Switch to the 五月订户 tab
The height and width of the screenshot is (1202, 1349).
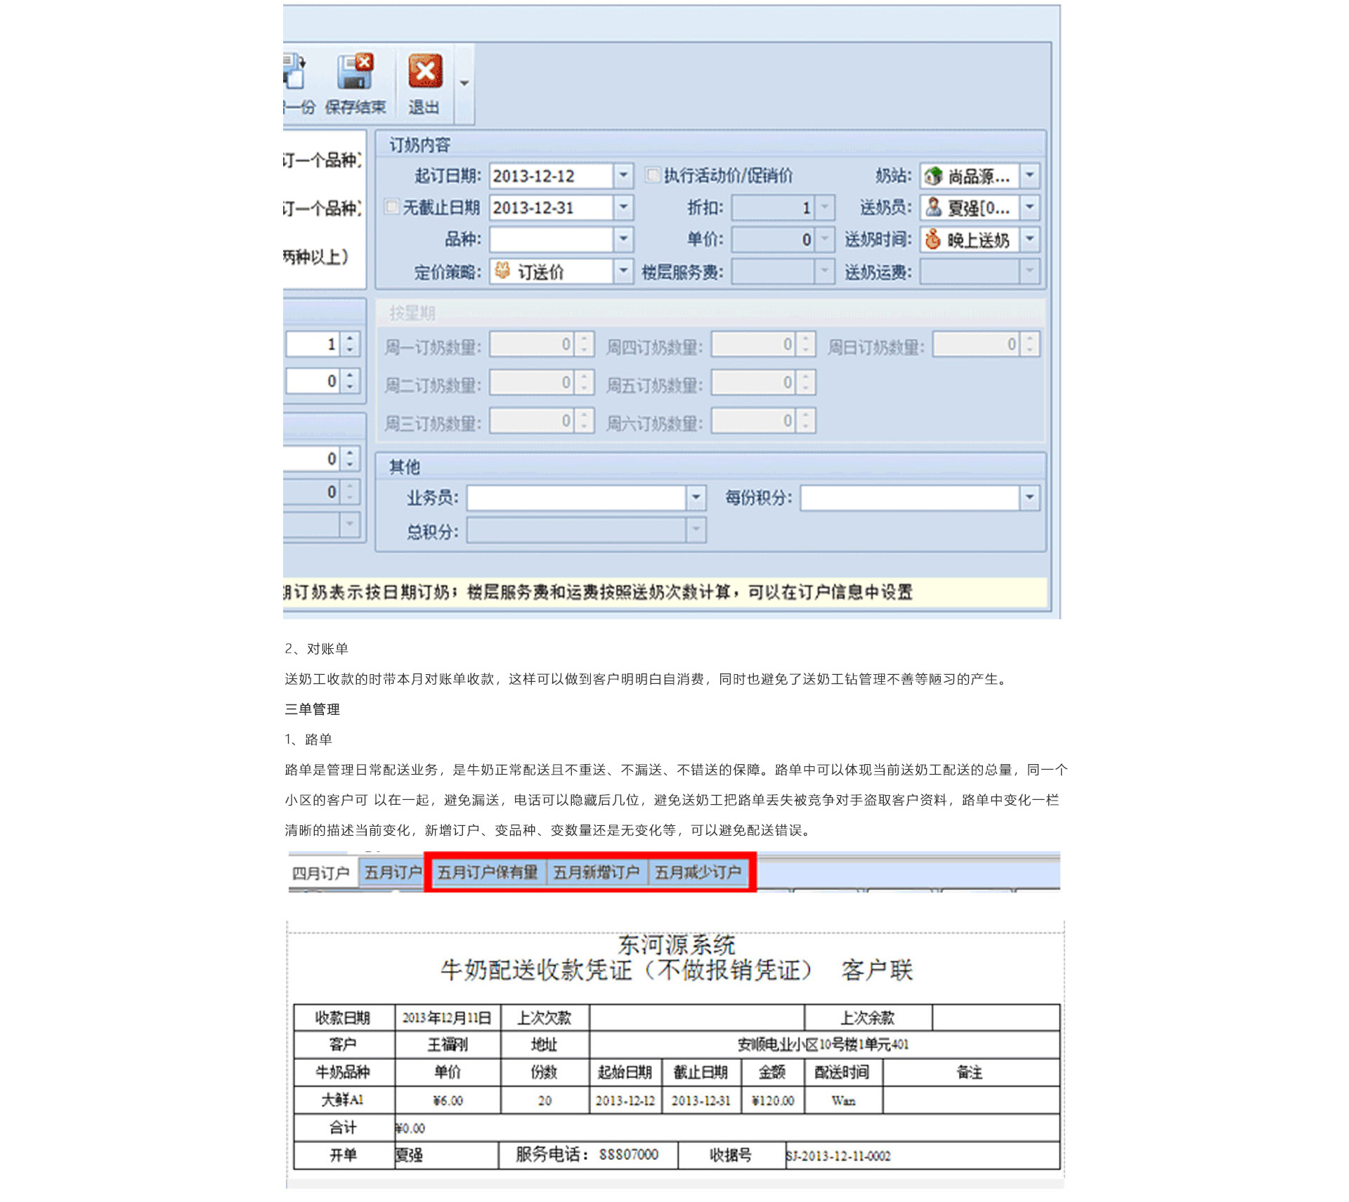point(393,872)
